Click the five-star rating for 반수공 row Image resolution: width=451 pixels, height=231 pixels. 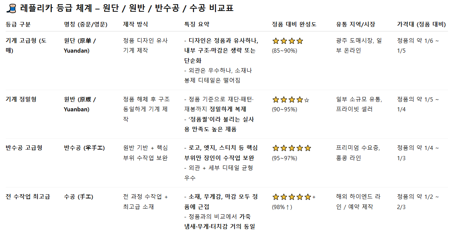(x=292, y=148)
